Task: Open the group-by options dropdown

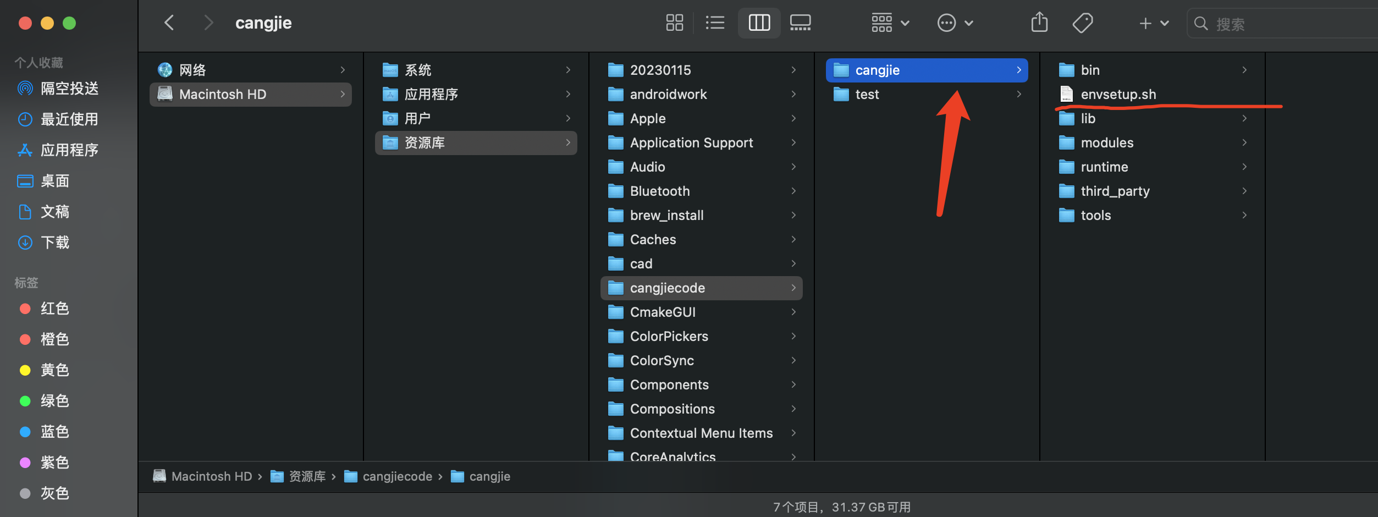Action: click(890, 23)
